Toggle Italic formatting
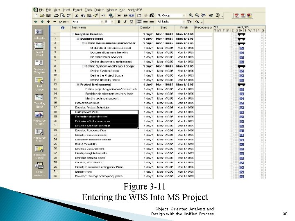Image resolution: width=295 pixels, height=221 pixels. (x=125, y=22)
